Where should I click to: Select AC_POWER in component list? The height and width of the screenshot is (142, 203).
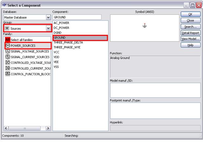click(x=61, y=23)
